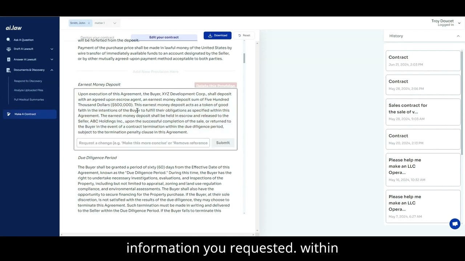Click the Answer A Lawsuit icon
Image resolution: width=465 pixels, height=261 pixels.
8,59
